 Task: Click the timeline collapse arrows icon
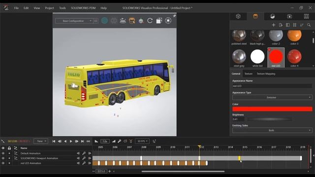click(x=3, y=141)
